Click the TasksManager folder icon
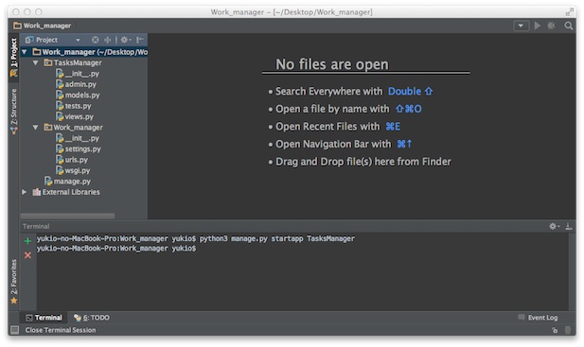Viewport: 584px width, 347px height. [x=48, y=62]
